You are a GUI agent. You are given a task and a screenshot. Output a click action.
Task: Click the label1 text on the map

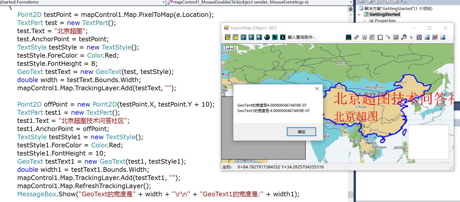231,48
